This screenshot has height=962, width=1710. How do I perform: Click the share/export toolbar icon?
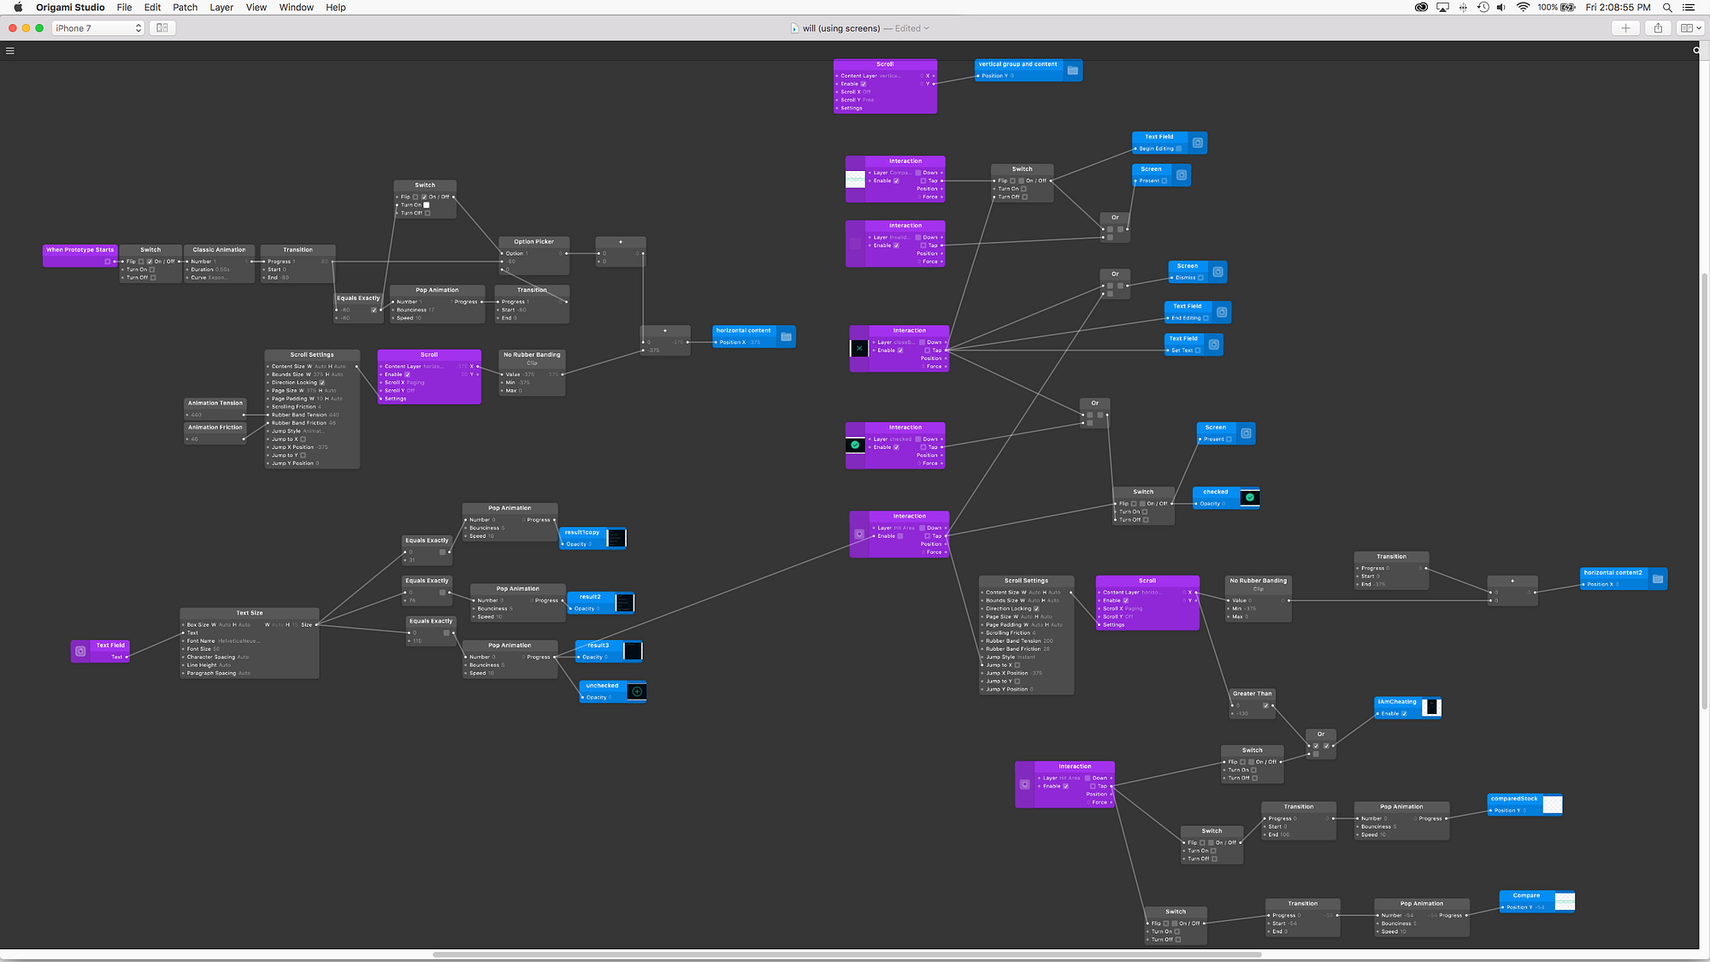pos(1658,28)
